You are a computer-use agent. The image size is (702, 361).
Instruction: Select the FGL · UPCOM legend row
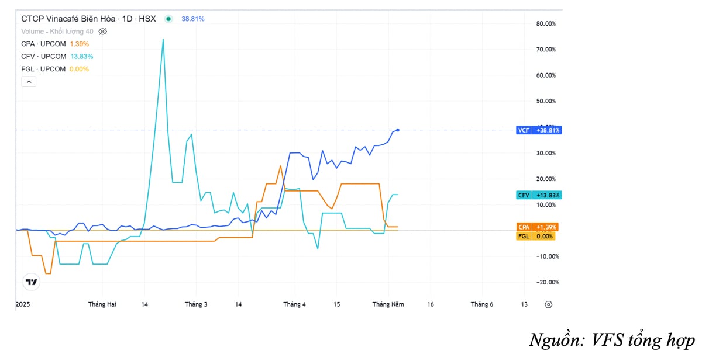coord(55,69)
